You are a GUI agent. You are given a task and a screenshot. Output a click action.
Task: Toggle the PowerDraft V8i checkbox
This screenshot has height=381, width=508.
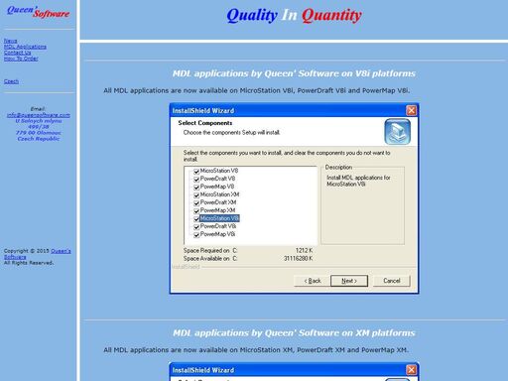[x=196, y=227]
